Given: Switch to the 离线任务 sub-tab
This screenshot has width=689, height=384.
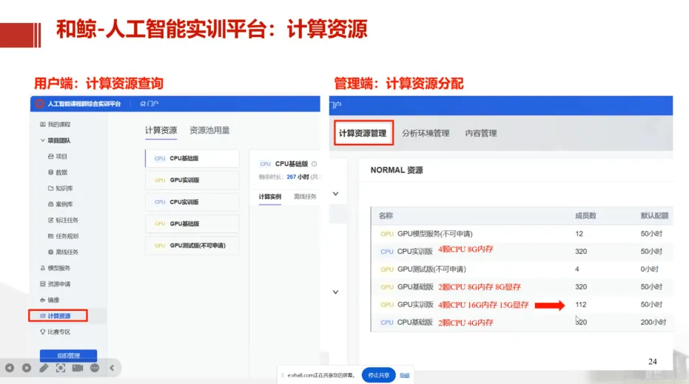Looking at the screenshot, I should click(x=305, y=197).
